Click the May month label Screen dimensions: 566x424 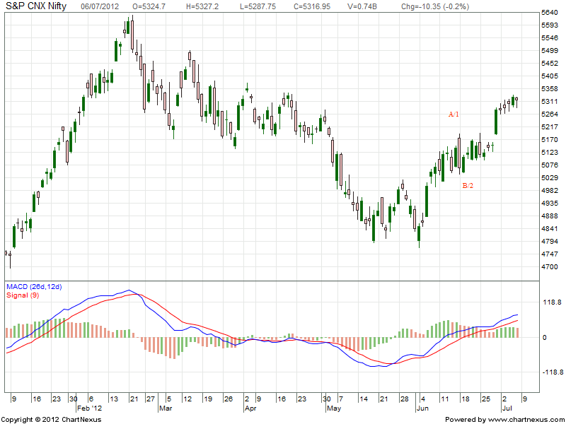click(333, 409)
